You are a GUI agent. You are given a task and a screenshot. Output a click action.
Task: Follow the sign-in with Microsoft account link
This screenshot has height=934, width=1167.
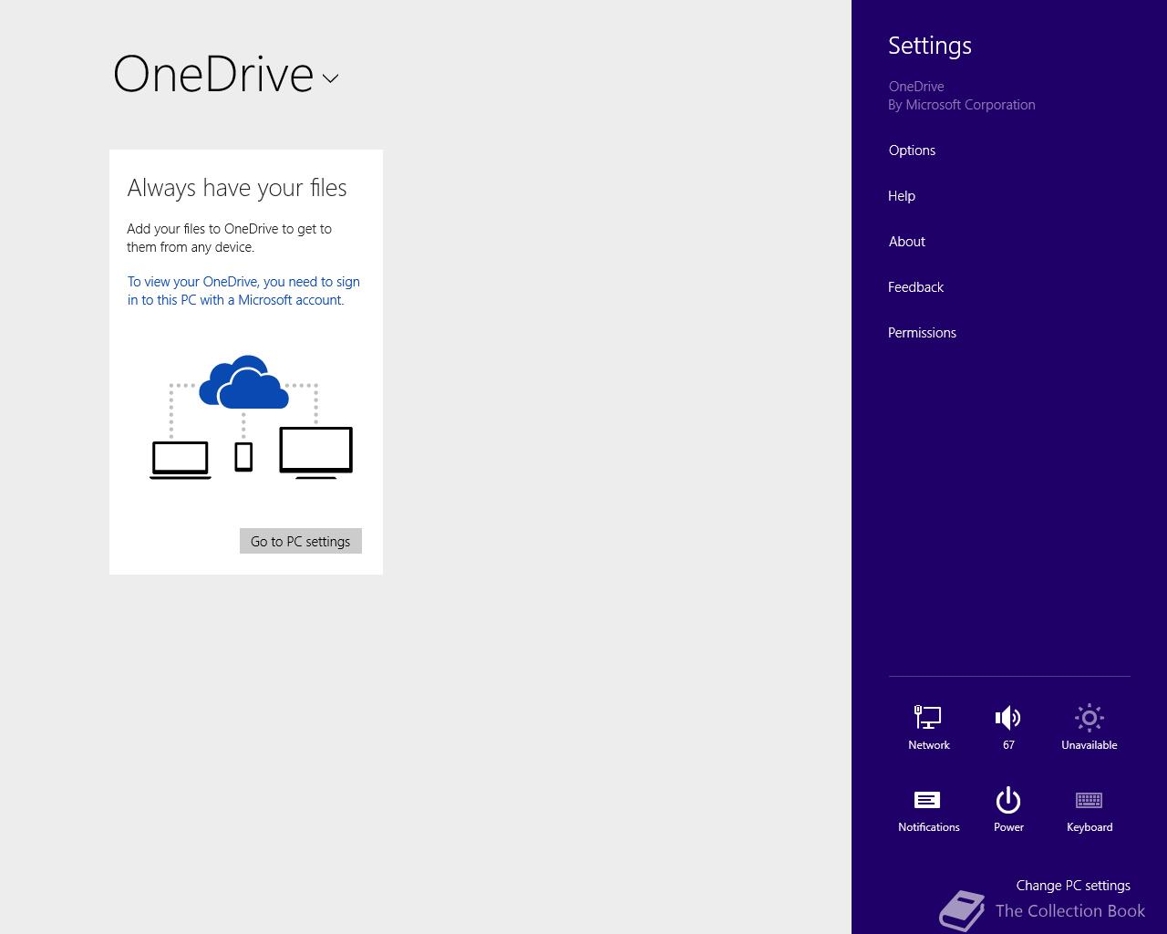pos(243,291)
